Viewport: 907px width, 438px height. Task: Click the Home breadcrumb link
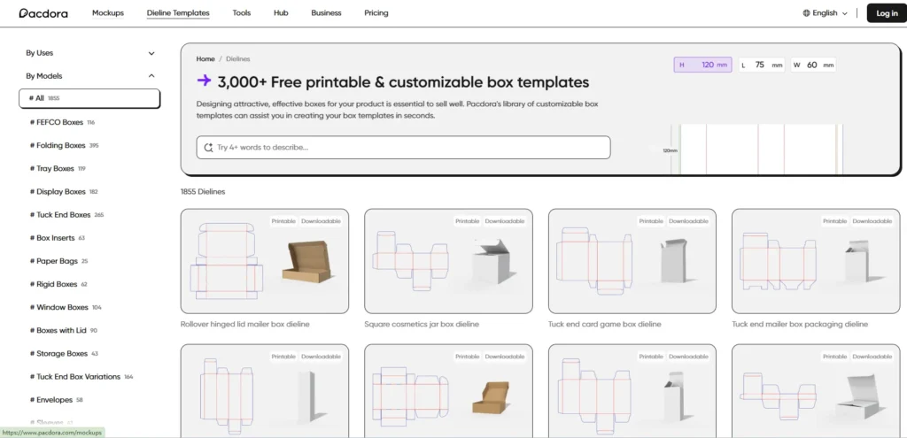coord(205,59)
